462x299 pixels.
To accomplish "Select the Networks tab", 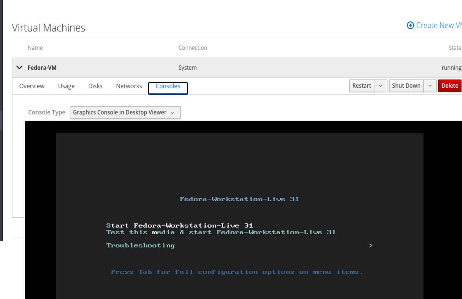I will pos(129,86).
